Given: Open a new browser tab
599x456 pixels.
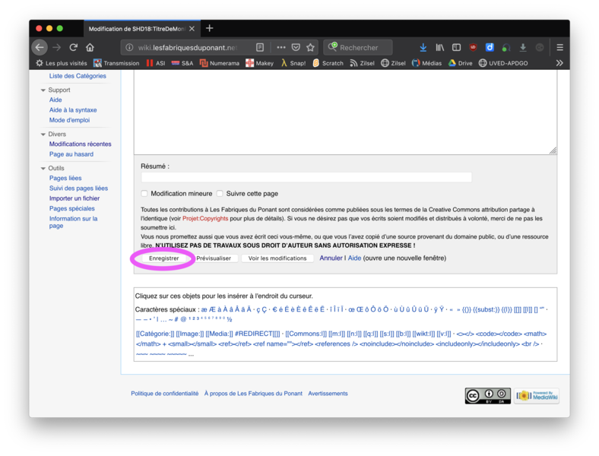Looking at the screenshot, I should coord(210,29).
